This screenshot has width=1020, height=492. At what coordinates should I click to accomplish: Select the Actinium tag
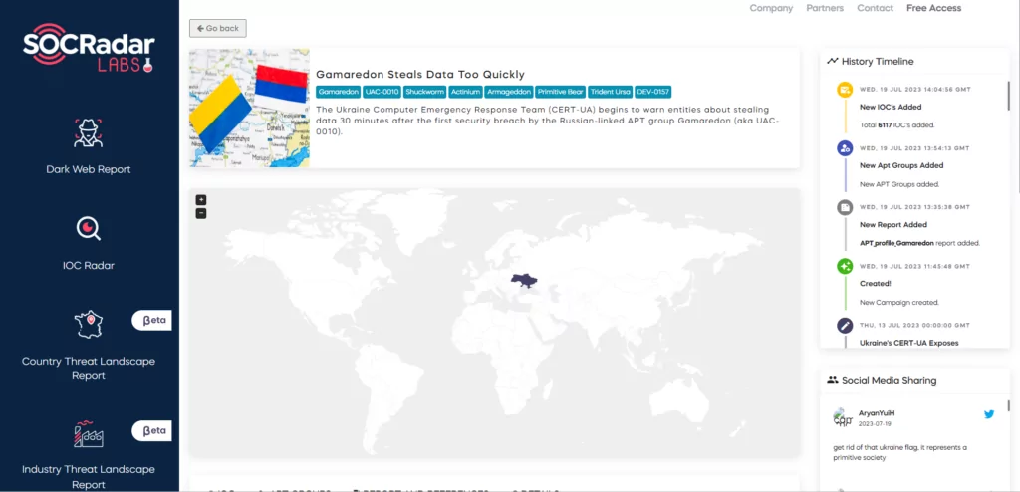click(x=465, y=92)
